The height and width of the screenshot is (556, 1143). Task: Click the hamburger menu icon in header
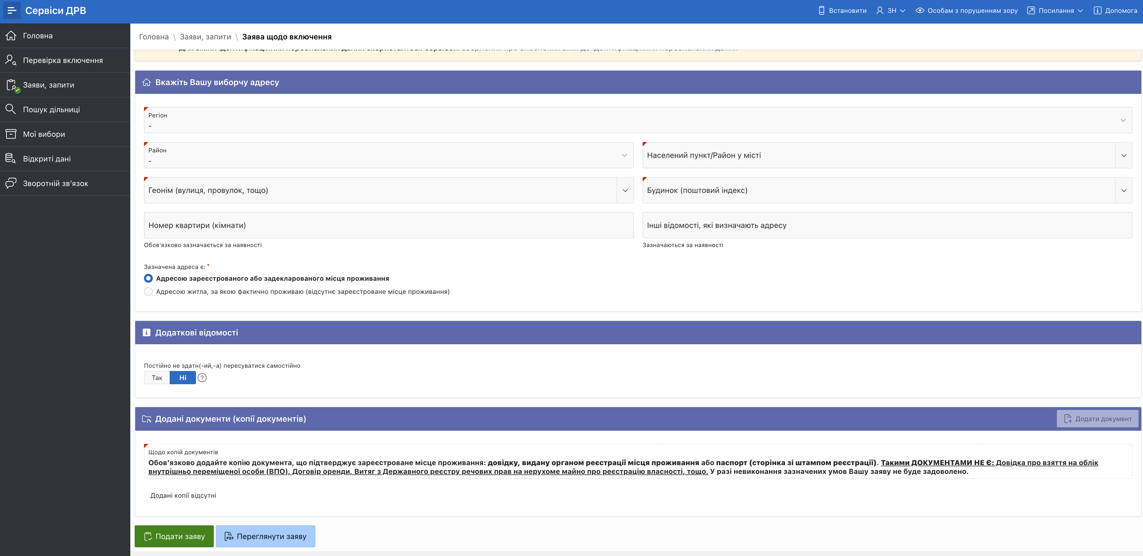[x=11, y=10]
